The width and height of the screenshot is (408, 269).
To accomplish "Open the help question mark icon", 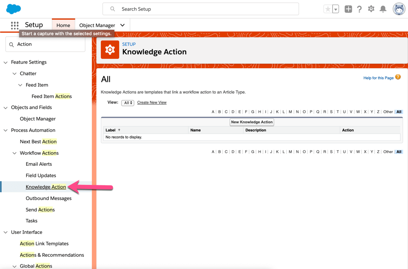I will (x=359, y=9).
